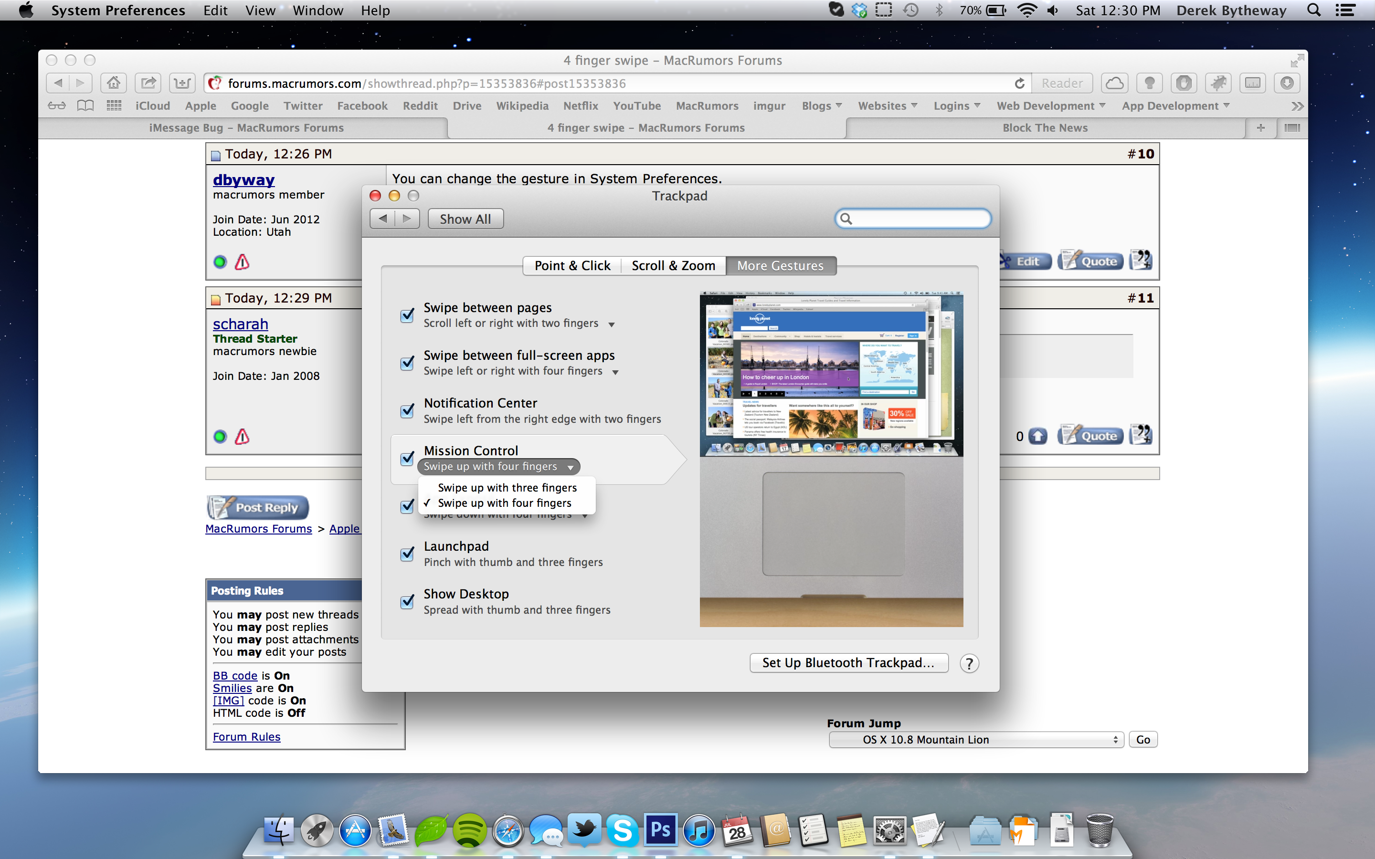This screenshot has width=1375, height=859.
Task: Toggle Mission Control gesture checkbox
Action: (x=407, y=458)
